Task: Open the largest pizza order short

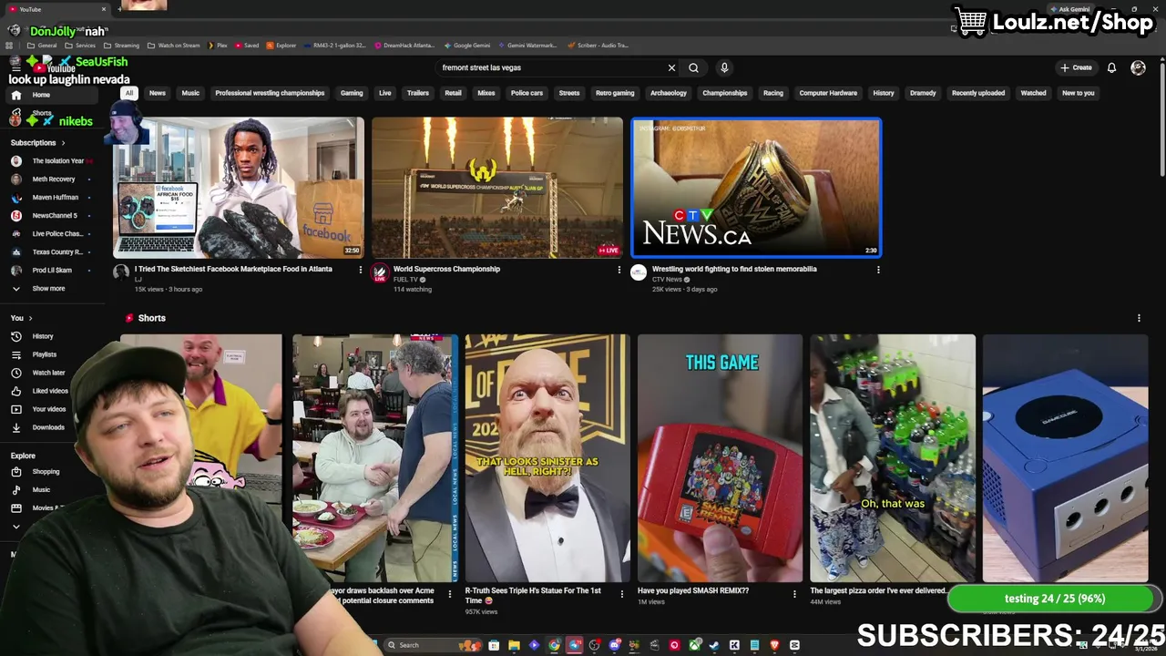Action: pyautogui.click(x=893, y=458)
